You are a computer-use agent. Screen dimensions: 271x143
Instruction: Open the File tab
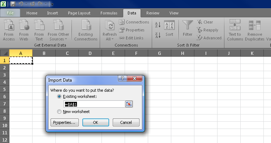(x=10, y=13)
